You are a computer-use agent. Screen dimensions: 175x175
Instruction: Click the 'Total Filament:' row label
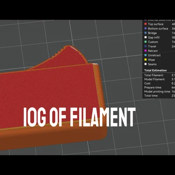point(154,75)
